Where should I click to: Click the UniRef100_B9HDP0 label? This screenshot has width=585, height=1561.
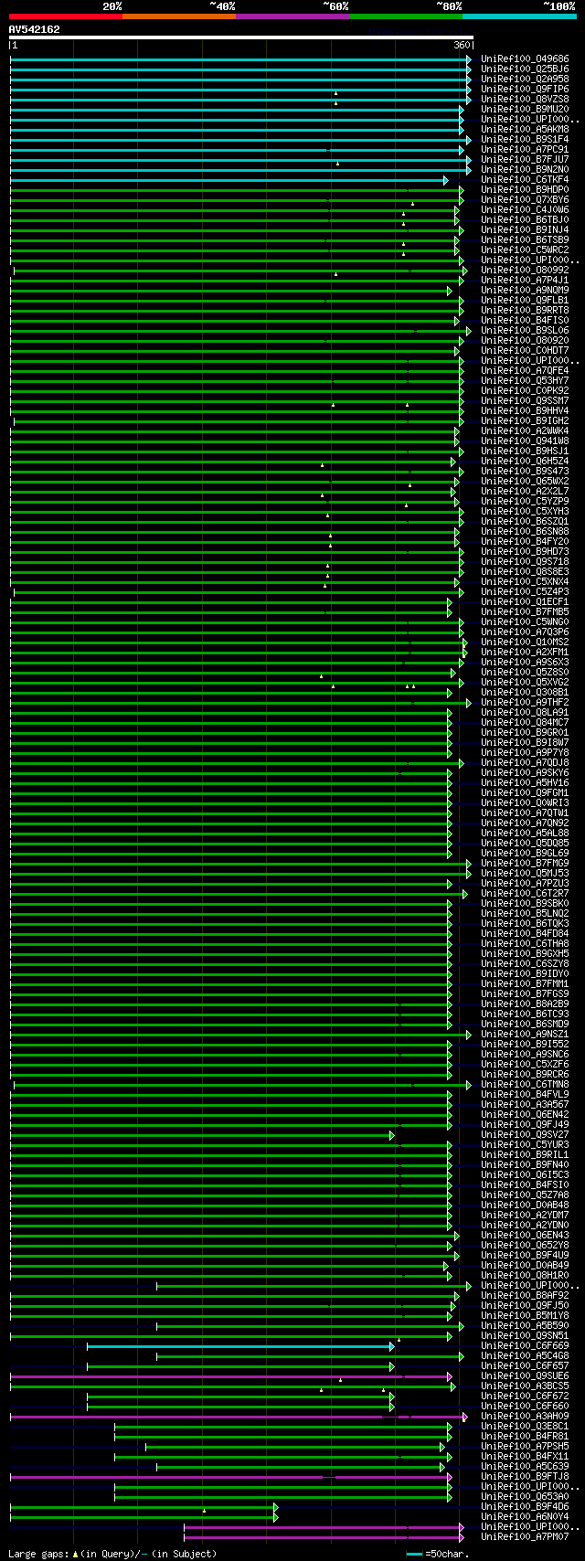coord(525,190)
